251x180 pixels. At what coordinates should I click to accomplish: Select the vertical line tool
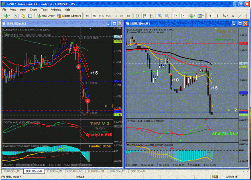[217, 16]
